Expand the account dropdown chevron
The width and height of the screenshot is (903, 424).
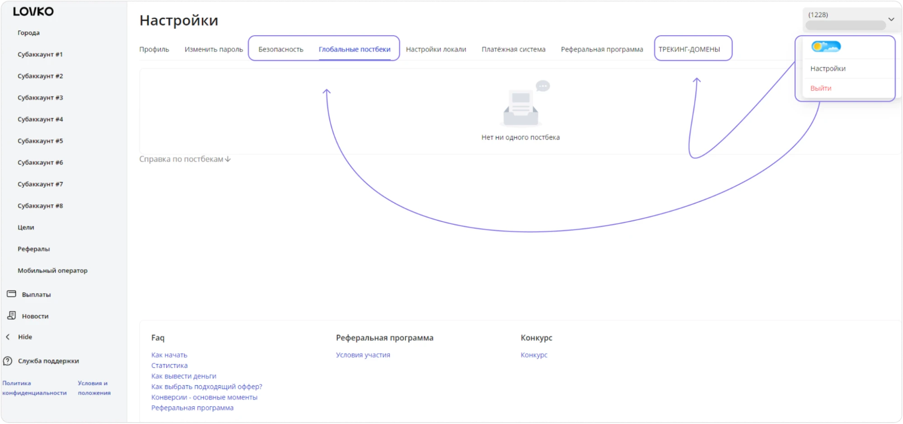(891, 19)
